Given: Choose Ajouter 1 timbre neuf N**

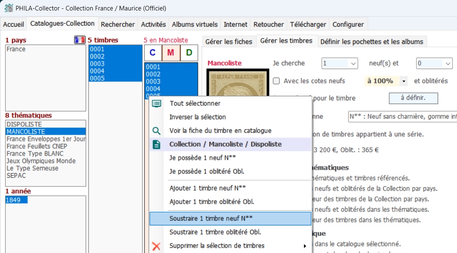Looking at the screenshot, I should pyautogui.click(x=230, y=188).
